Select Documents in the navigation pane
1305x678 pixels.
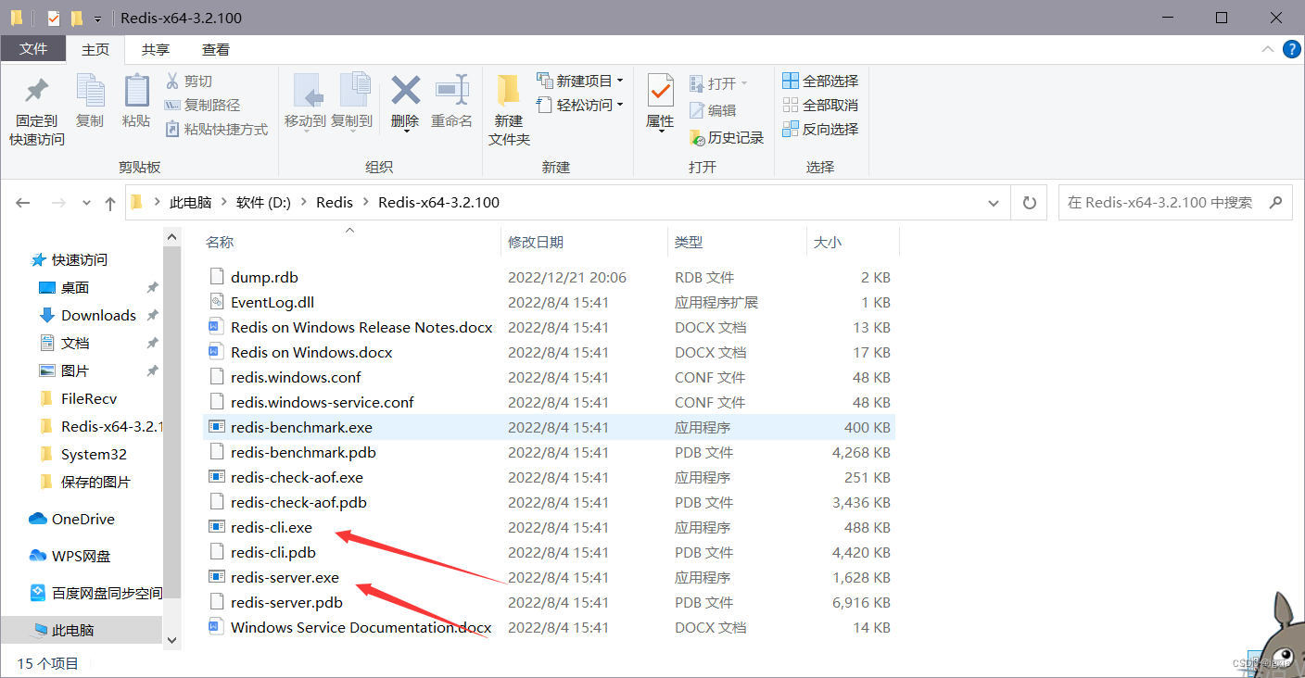[75, 343]
